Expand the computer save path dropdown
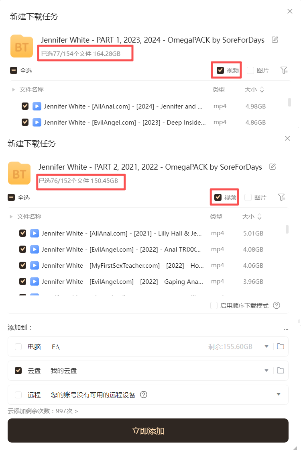Image resolution: width=301 pixels, height=451 pixels. tap(266, 346)
